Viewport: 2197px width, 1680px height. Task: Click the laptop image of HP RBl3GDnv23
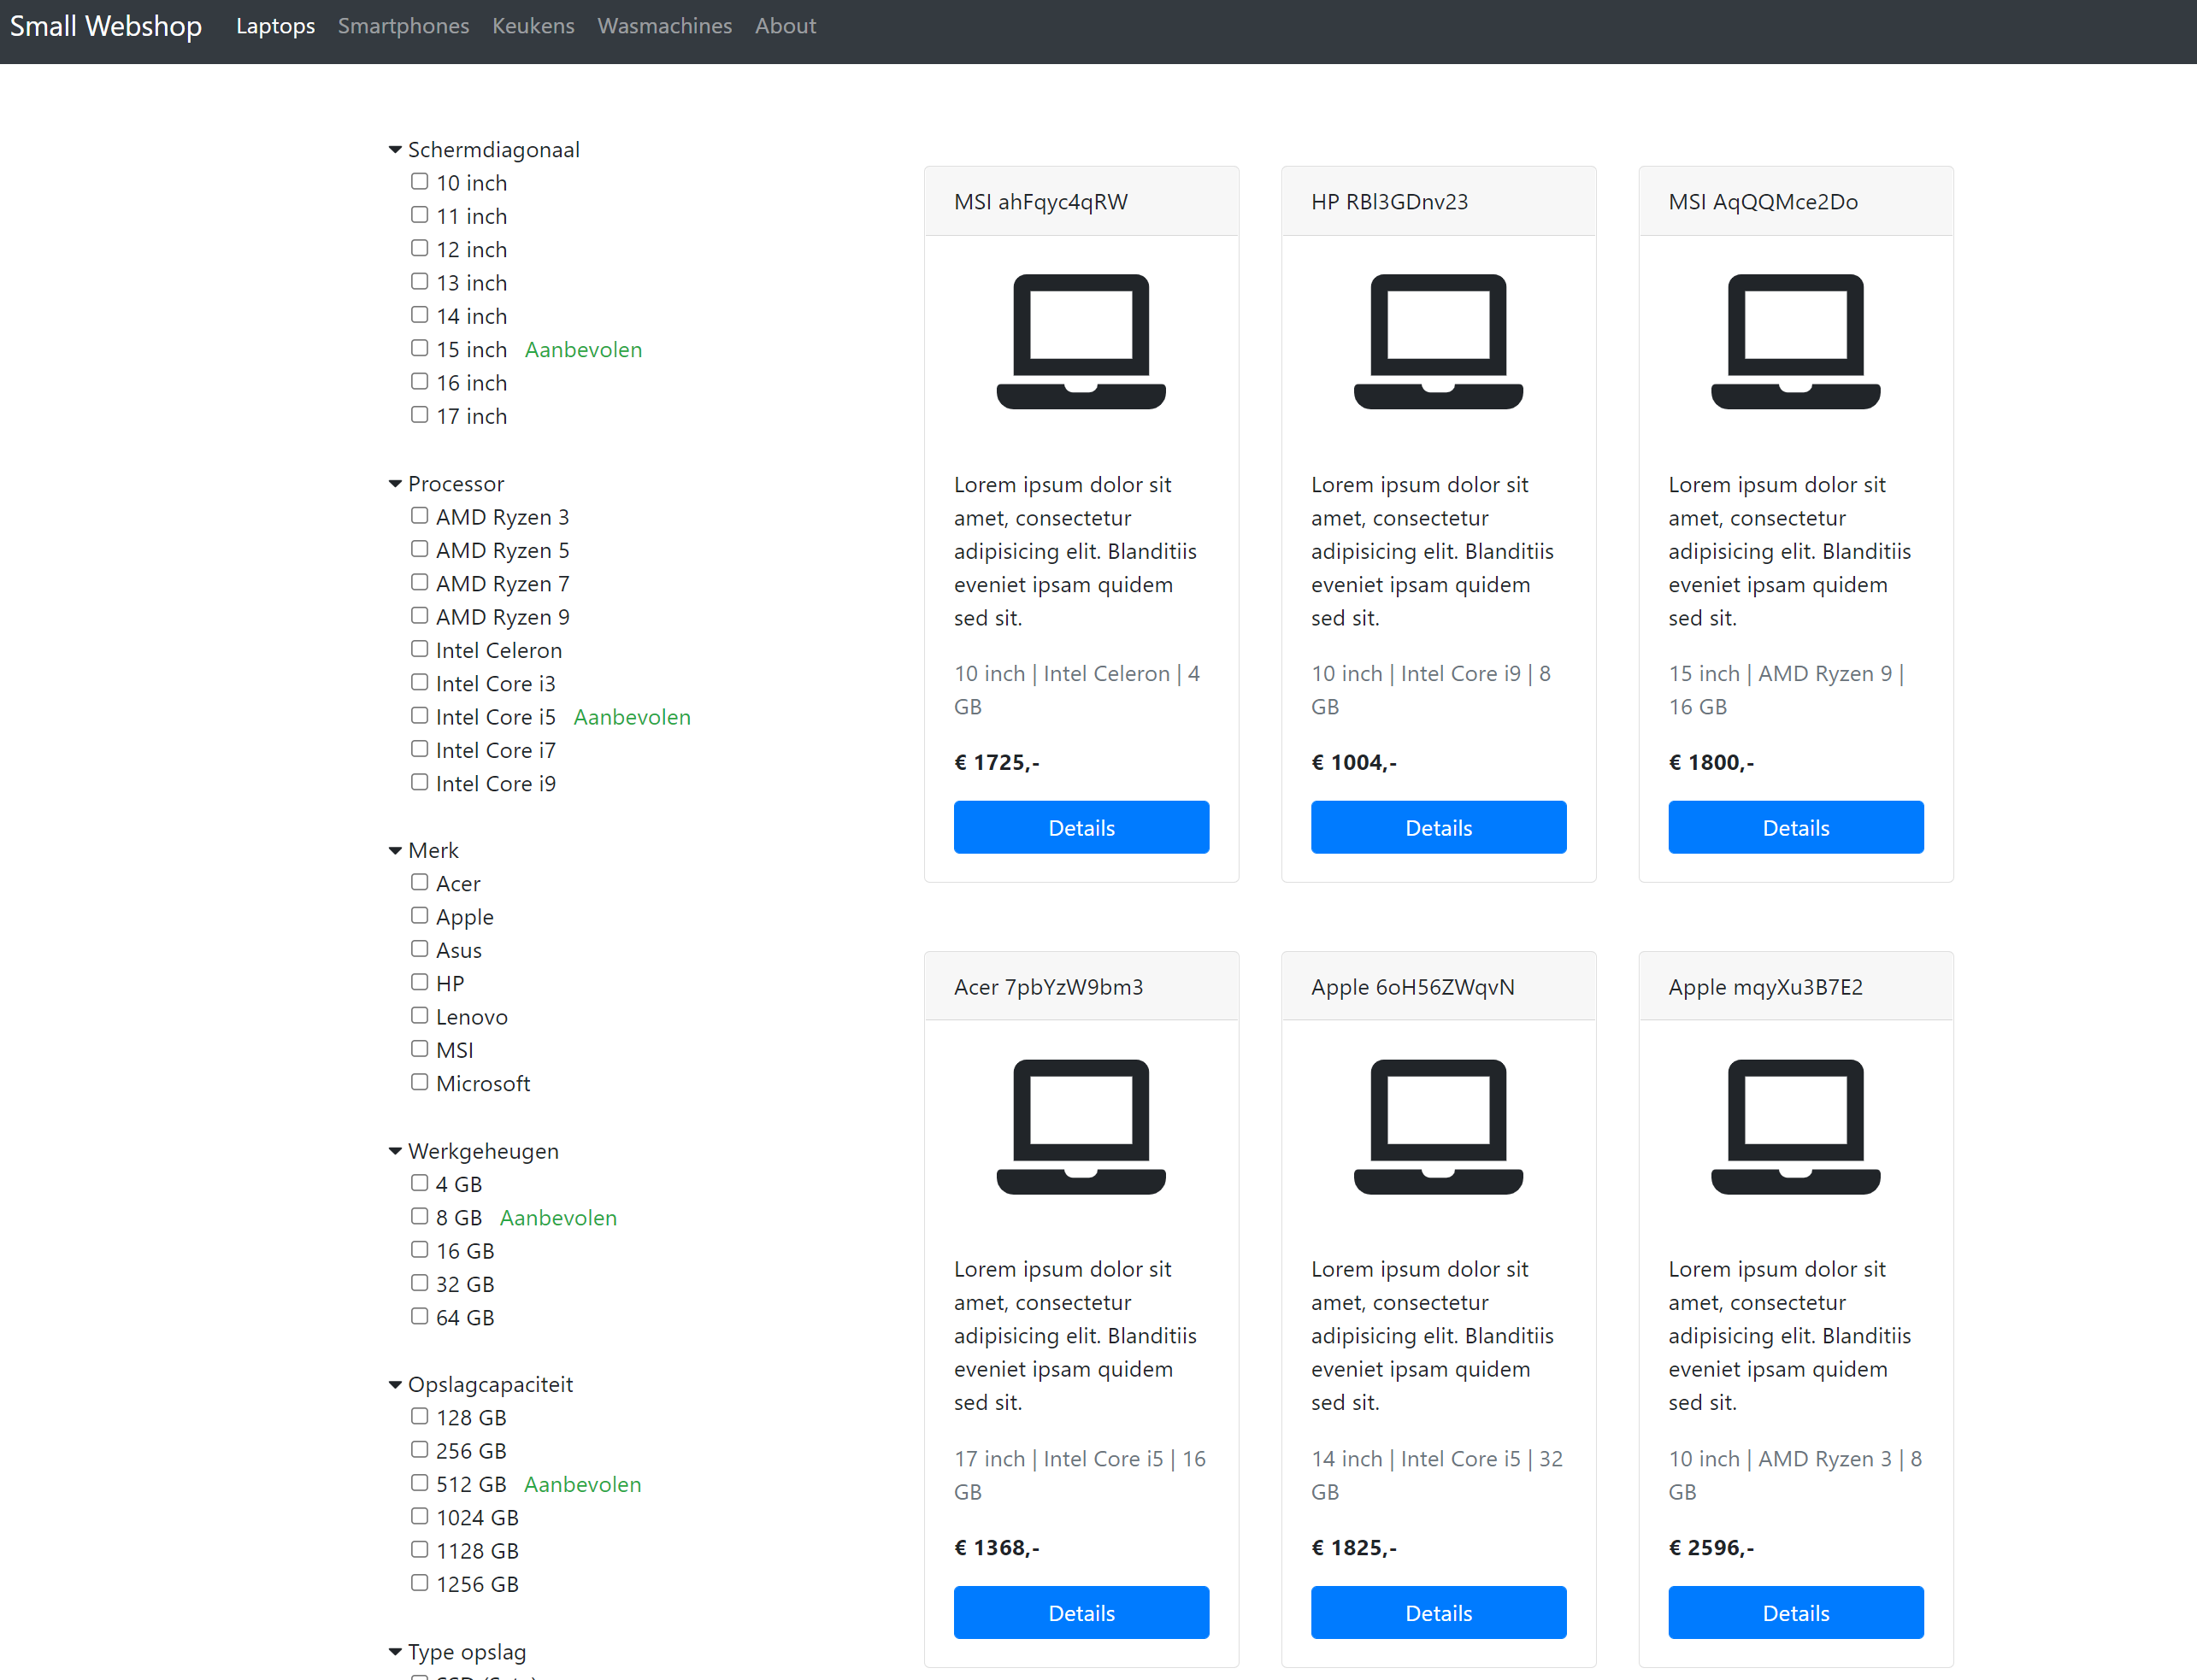tap(1438, 341)
